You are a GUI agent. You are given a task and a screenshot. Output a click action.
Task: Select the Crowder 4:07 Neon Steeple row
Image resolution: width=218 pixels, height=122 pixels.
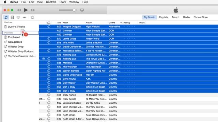(128, 30)
